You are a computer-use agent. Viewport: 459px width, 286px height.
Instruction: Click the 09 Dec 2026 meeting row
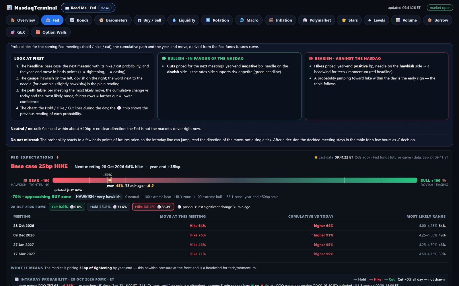coord(229,235)
